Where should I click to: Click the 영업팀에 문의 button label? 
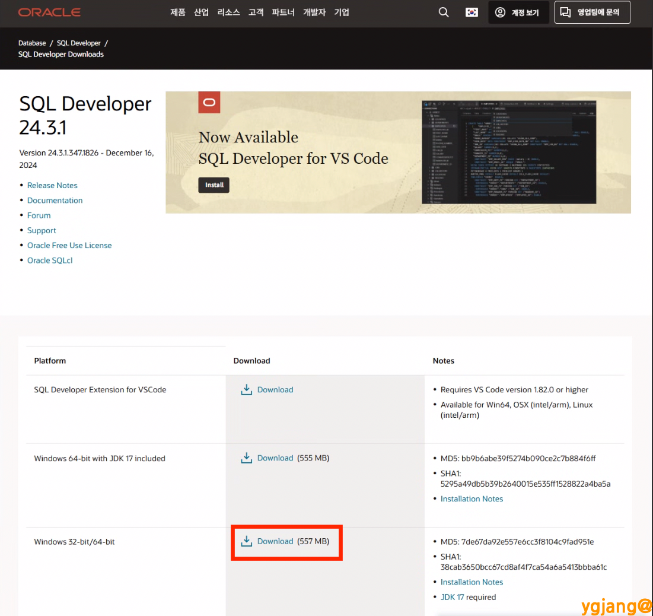pos(598,12)
